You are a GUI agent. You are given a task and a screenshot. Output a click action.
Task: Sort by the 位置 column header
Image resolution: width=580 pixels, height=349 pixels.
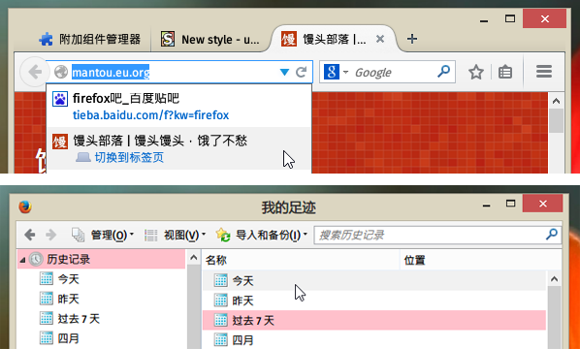(x=481, y=260)
